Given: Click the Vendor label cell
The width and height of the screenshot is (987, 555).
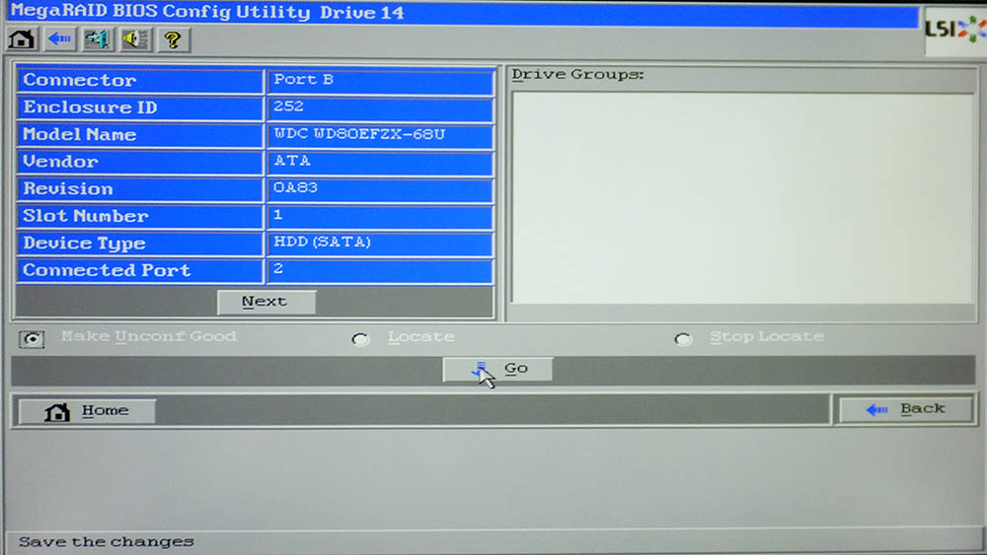Looking at the screenshot, I should pos(140,162).
